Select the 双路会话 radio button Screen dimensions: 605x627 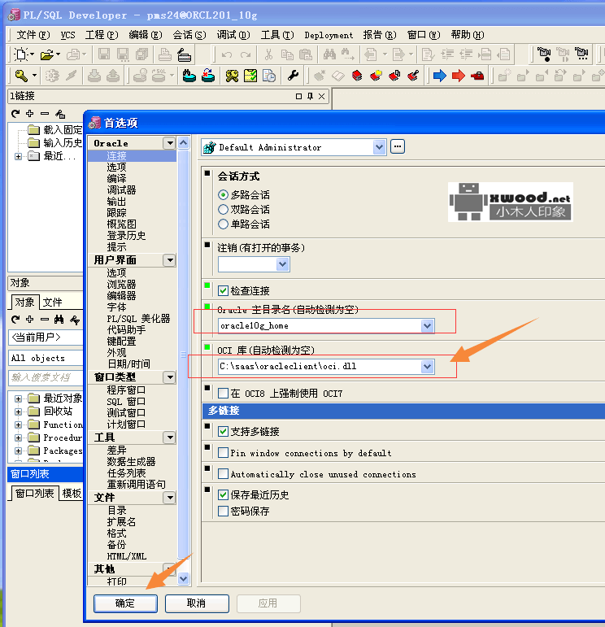point(223,209)
